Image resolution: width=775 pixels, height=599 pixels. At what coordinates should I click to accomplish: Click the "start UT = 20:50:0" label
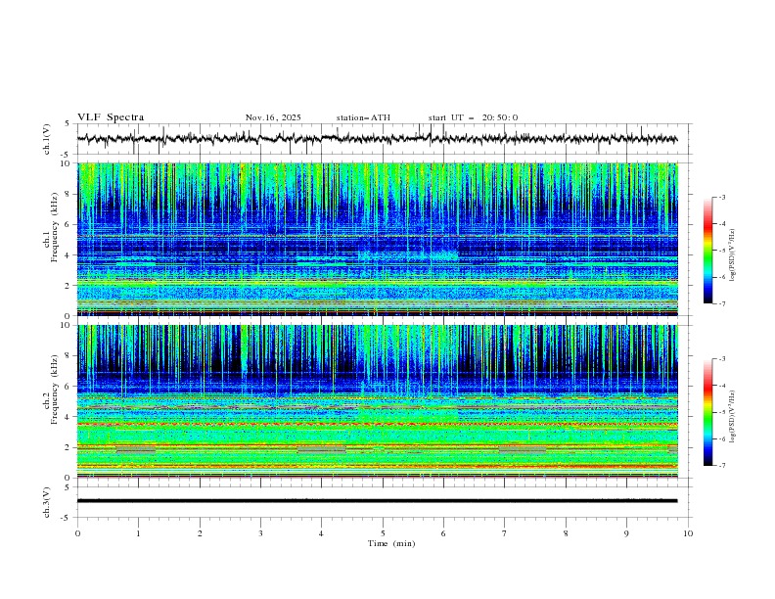click(x=473, y=117)
